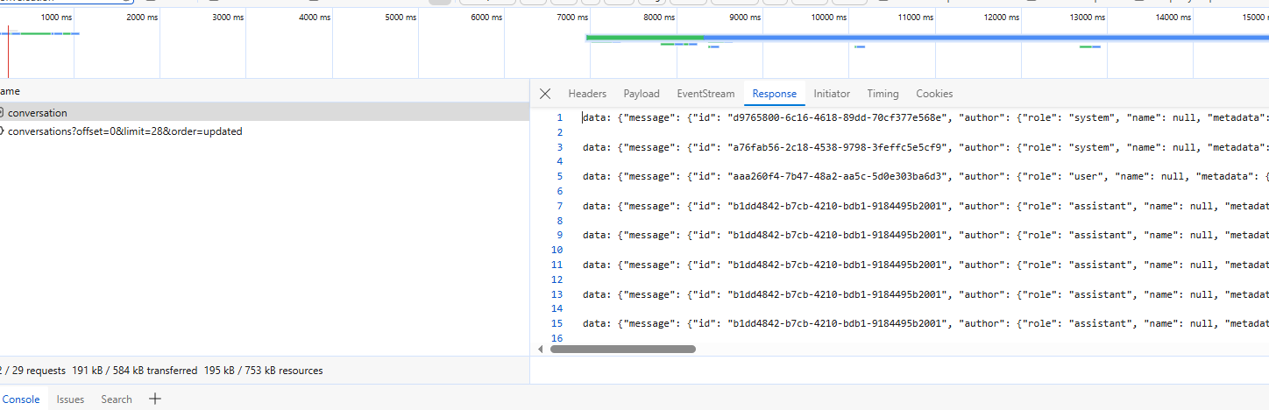Image resolution: width=1269 pixels, height=410 pixels.
Task: Click the 7000 ms green timeline bar
Action: click(x=644, y=38)
